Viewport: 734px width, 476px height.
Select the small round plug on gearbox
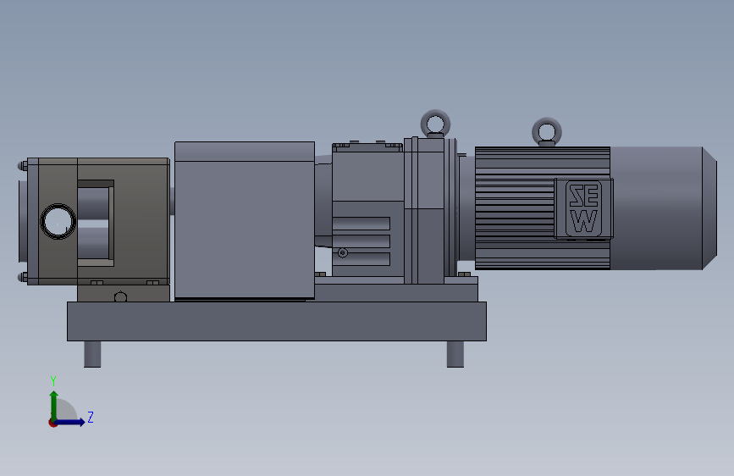click(x=343, y=253)
